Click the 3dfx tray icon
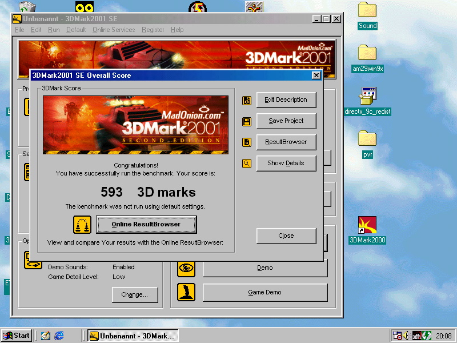This screenshot has height=343, width=457. 416,336
